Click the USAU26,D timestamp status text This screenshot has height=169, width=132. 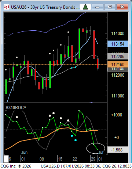[x=86, y=166]
